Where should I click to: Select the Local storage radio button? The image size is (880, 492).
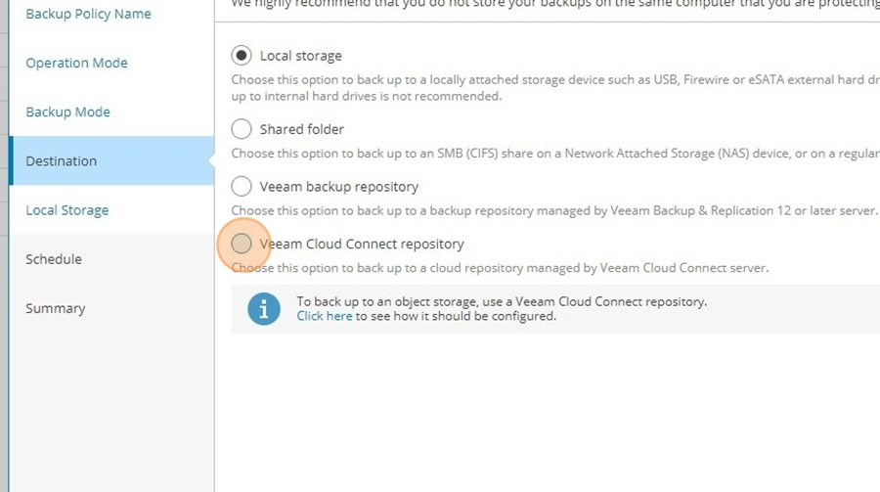tap(242, 56)
